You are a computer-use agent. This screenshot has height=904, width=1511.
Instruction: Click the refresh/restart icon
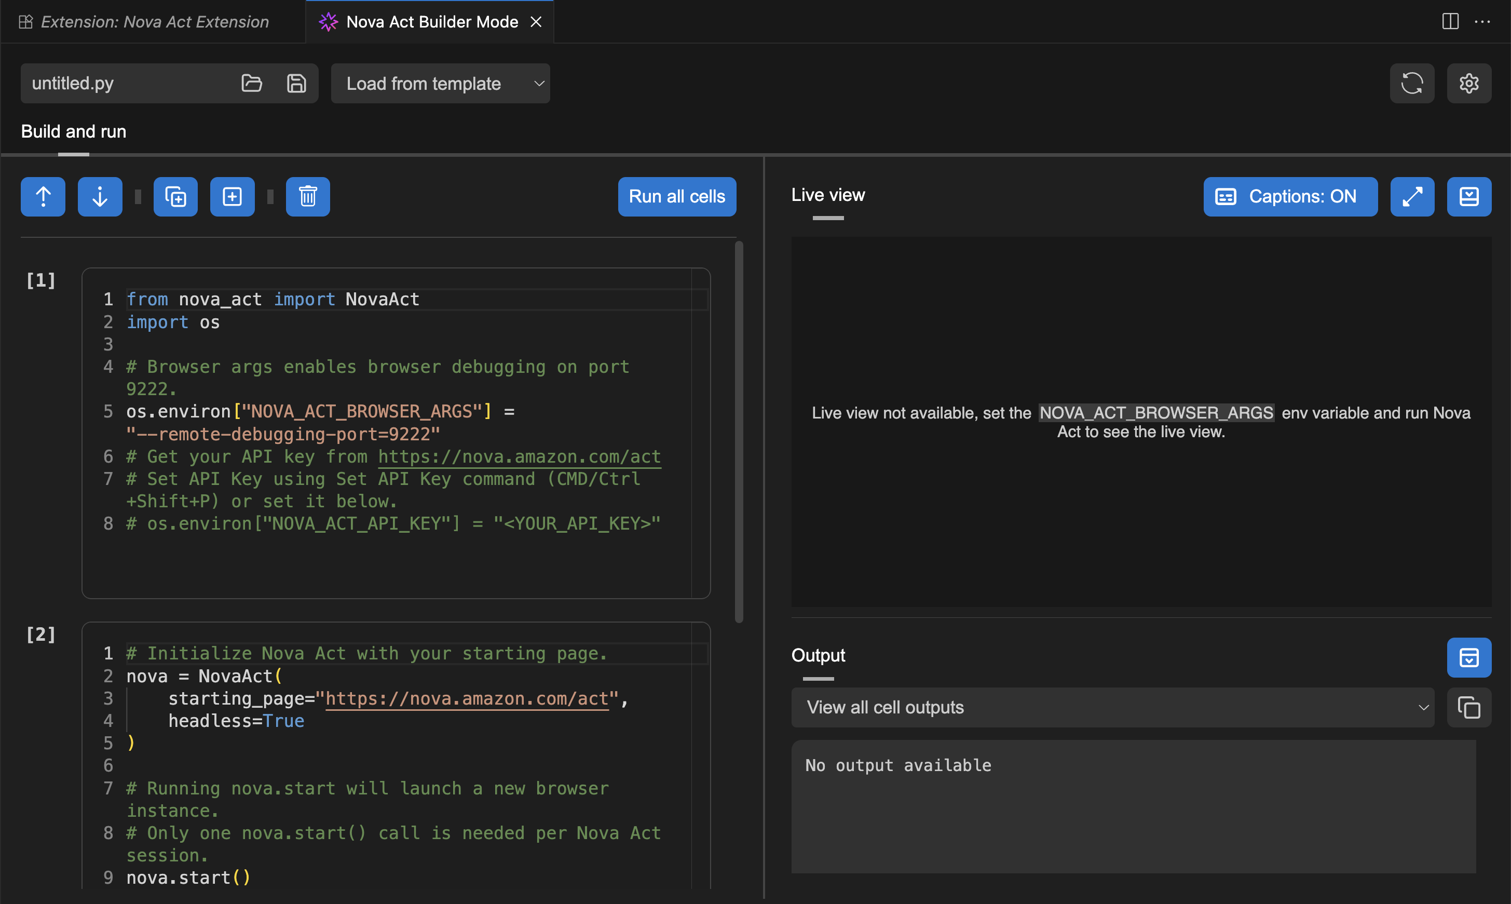(x=1412, y=83)
